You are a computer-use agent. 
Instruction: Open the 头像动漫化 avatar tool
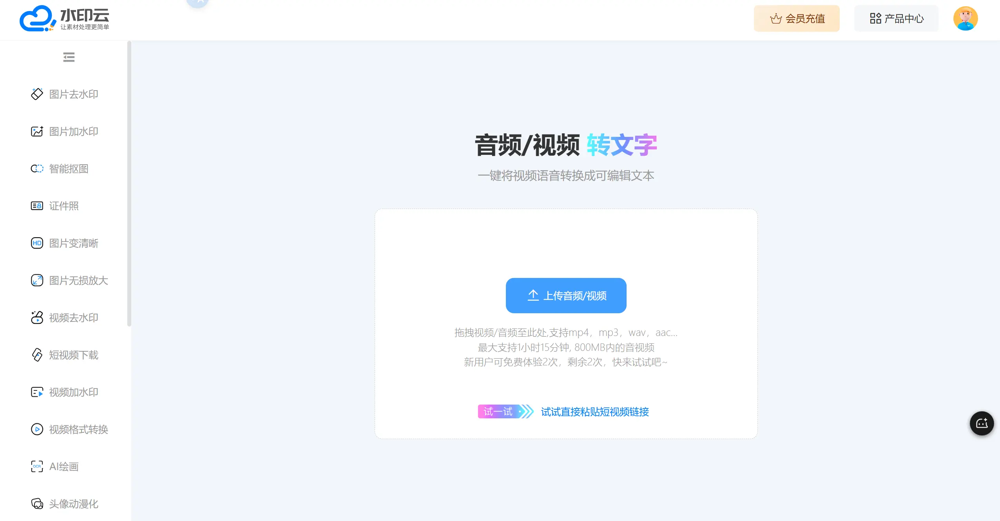click(73, 504)
